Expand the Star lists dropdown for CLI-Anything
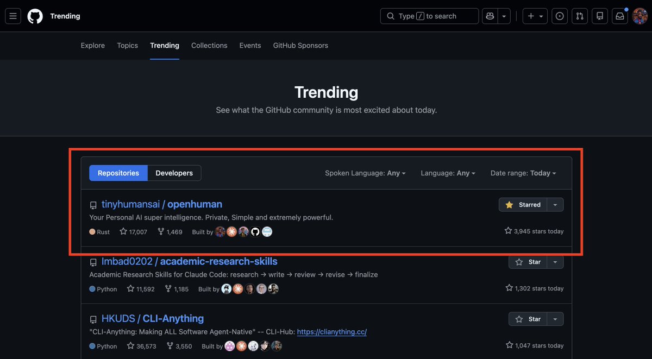Image resolution: width=652 pixels, height=359 pixels. pyautogui.click(x=555, y=319)
